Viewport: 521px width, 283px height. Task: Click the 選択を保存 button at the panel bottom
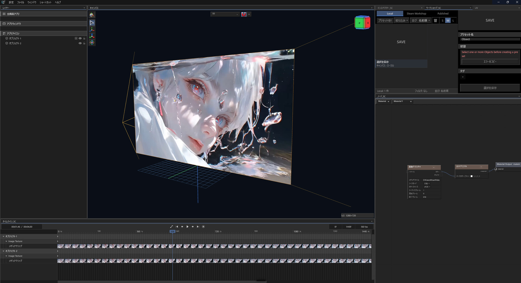coord(490,88)
